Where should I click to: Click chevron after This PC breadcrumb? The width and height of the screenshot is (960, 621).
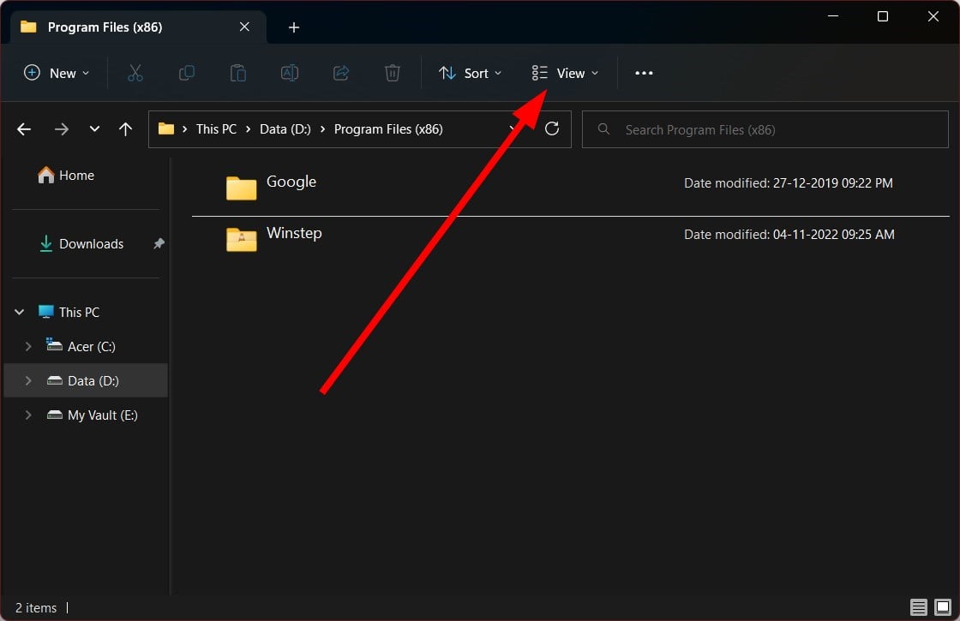click(x=248, y=129)
